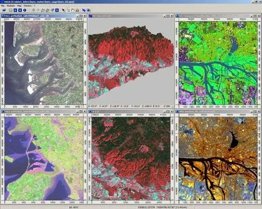Image resolution: width=262 pixels, height=209 pixels.
Task: Select the arrow pointer tool
Action: pyautogui.click(x=63, y=9)
